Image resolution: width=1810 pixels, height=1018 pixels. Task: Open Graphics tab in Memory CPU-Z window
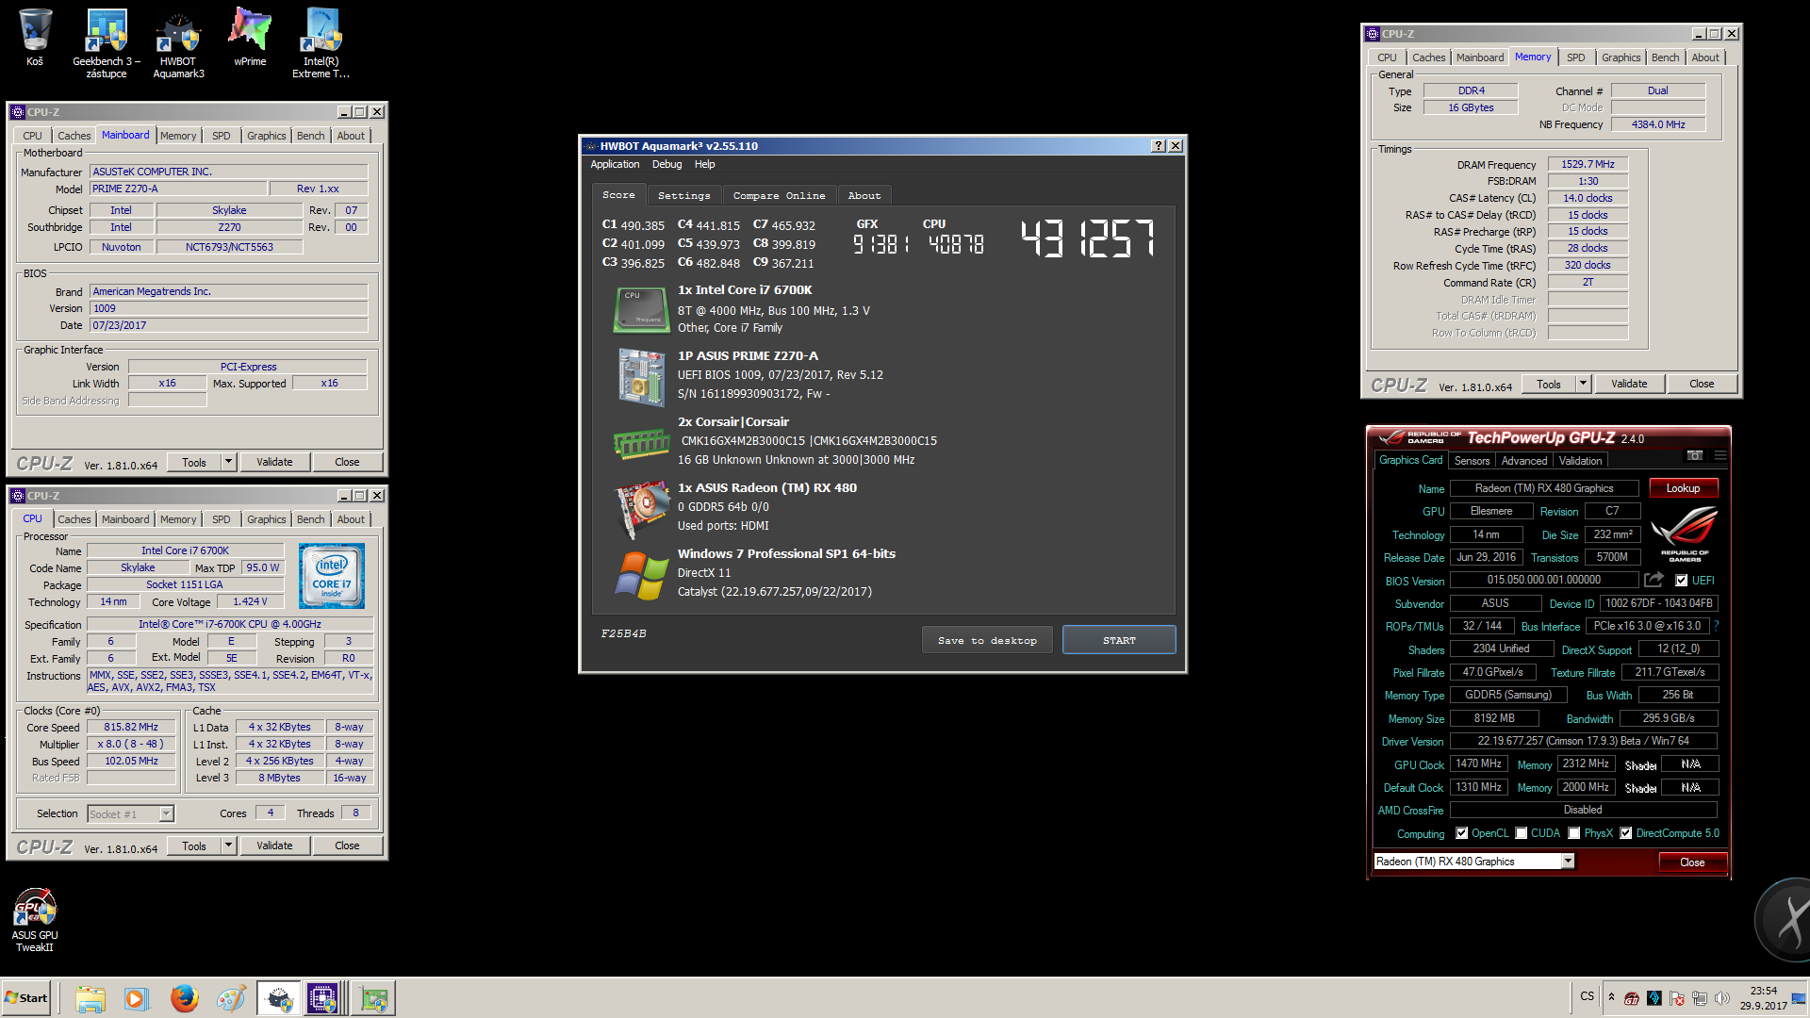(1621, 57)
